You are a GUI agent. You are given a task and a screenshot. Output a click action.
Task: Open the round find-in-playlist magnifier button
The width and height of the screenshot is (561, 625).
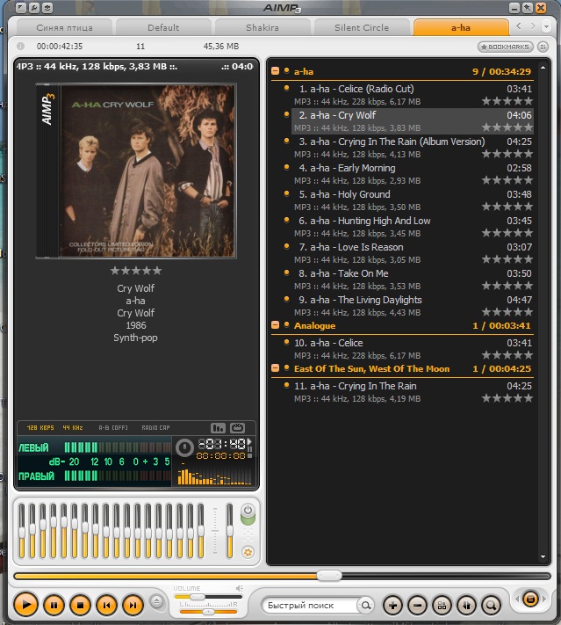492,606
